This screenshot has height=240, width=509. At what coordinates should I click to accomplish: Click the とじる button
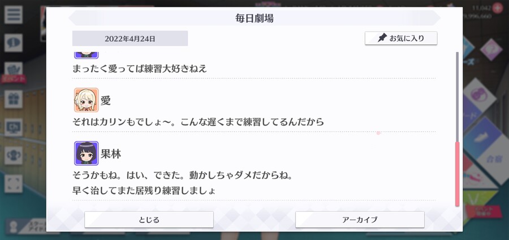(149, 220)
